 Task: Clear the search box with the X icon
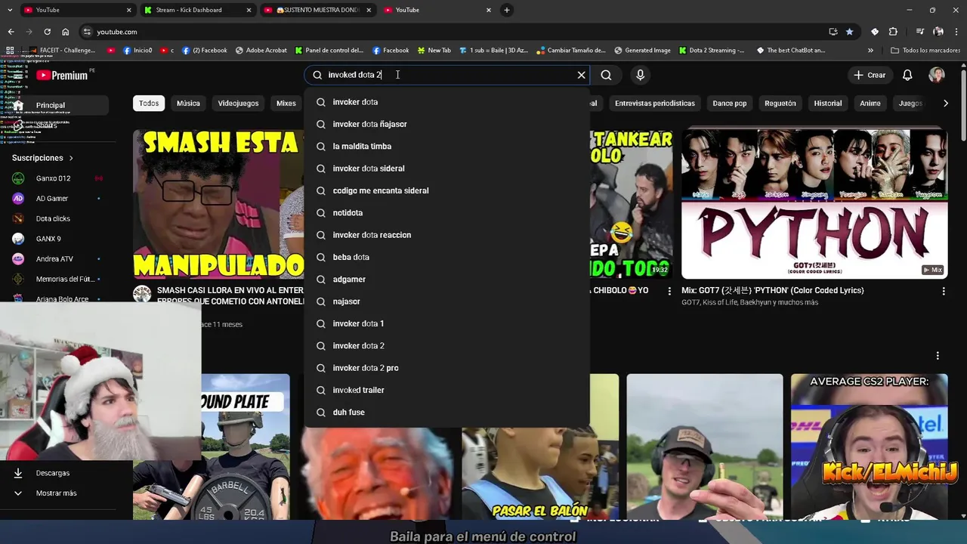[x=581, y=75]
